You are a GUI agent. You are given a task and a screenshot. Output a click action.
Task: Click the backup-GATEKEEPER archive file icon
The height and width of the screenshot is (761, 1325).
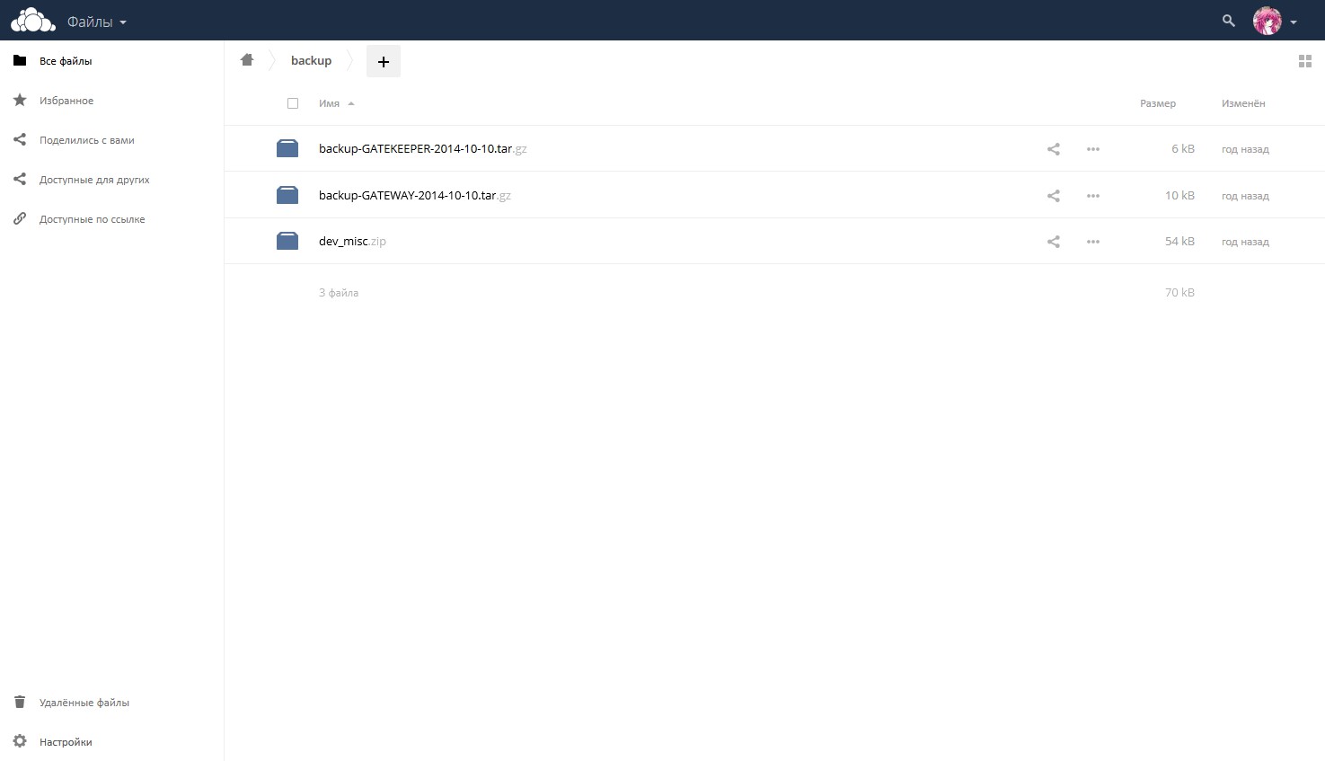coord(287,148)
